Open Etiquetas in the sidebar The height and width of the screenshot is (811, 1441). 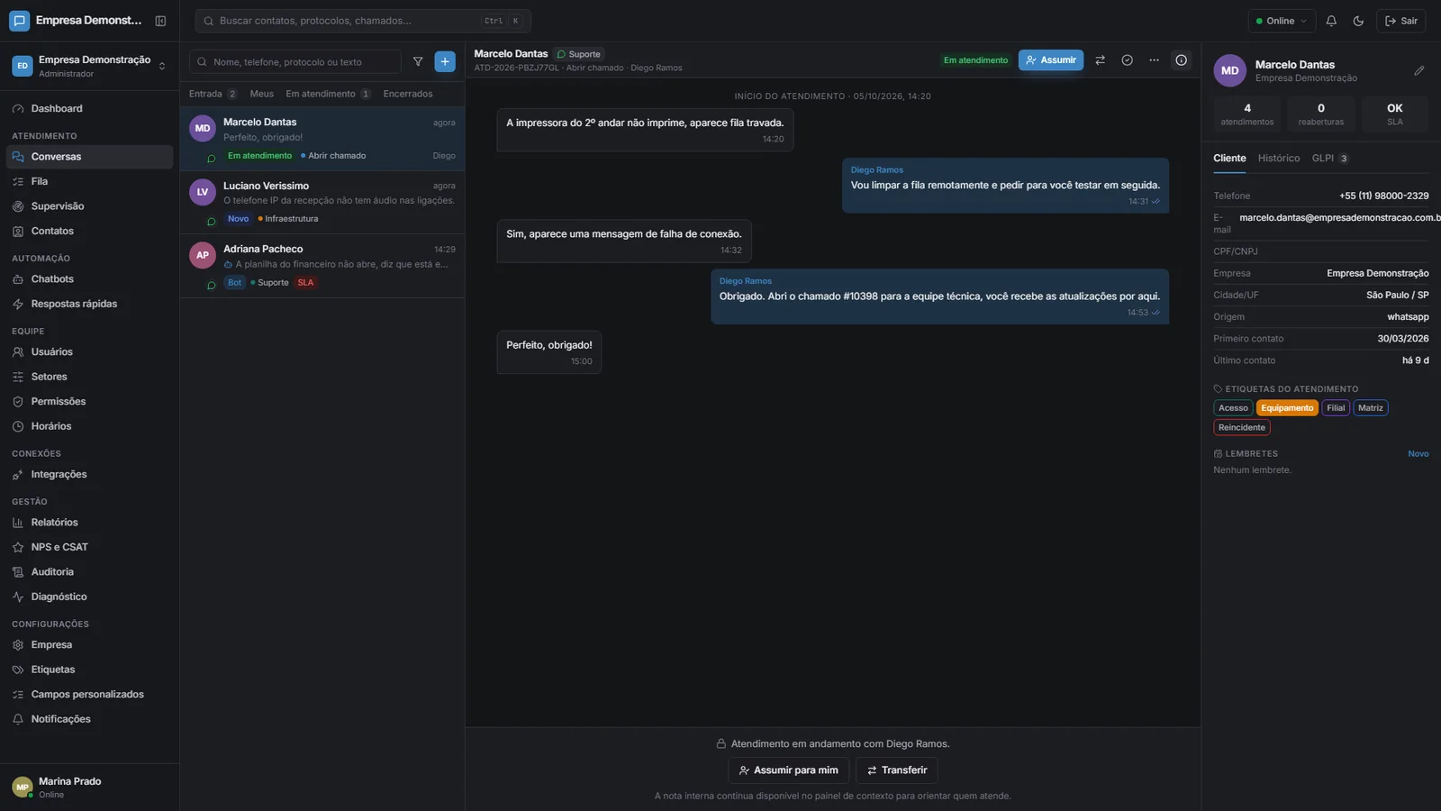click(90, 670)
